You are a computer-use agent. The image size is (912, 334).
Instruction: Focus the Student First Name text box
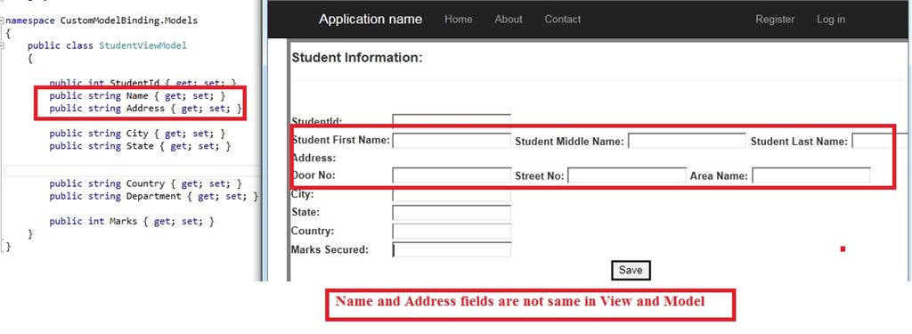(x=452, y=141)
